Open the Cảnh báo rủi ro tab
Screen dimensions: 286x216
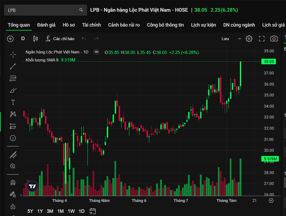124,25
